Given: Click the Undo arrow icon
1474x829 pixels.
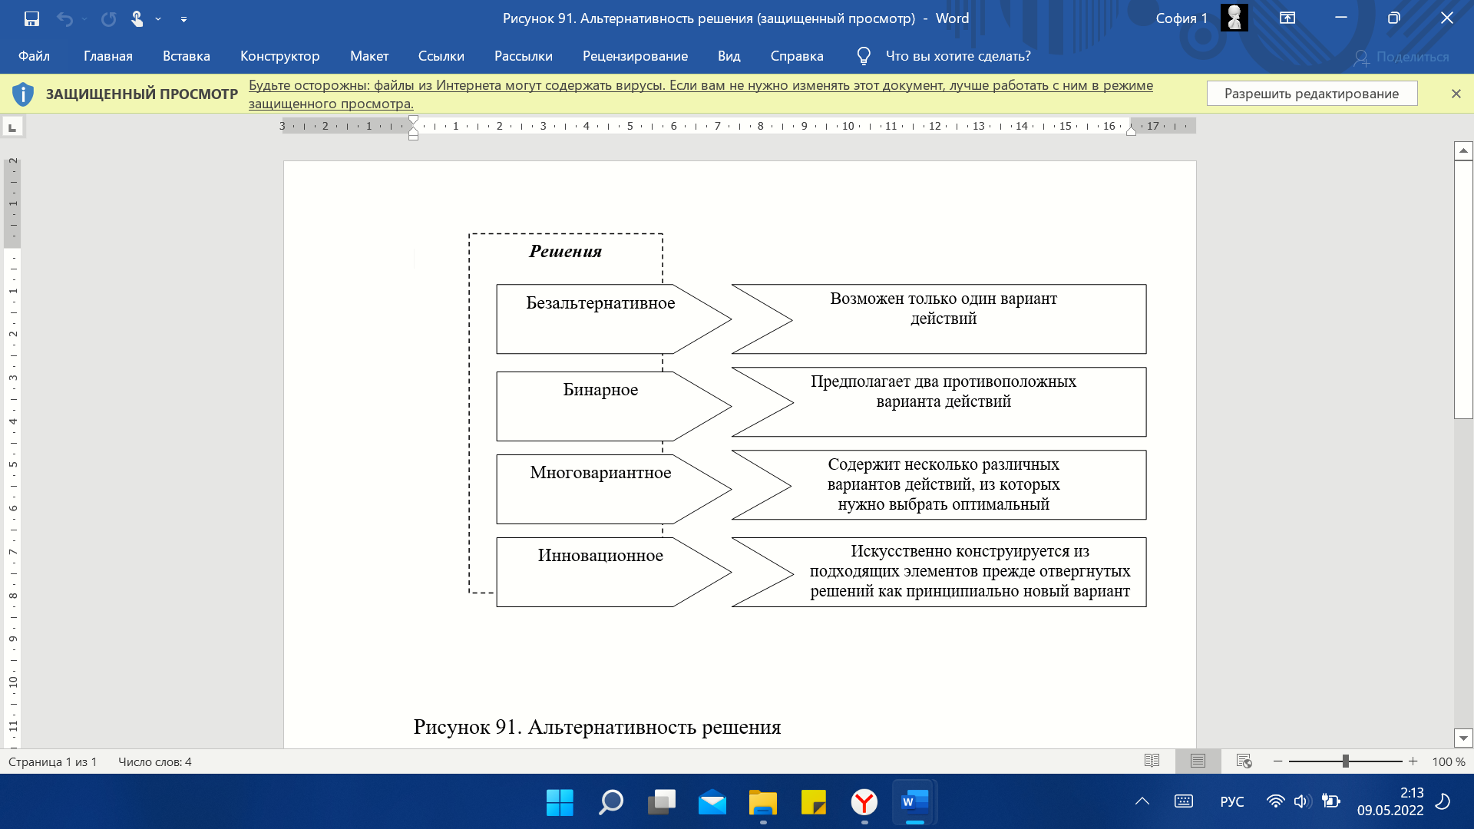Looking at the screenshot, I should point(64,19).
